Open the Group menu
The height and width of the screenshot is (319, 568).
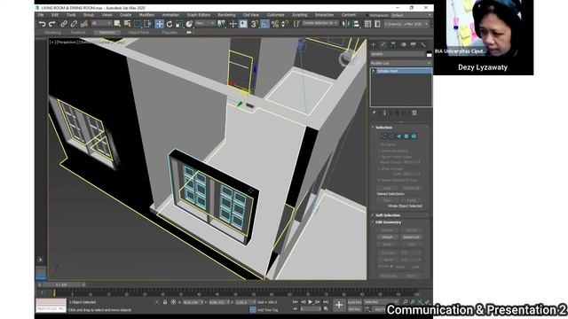(x=89, y=15)
